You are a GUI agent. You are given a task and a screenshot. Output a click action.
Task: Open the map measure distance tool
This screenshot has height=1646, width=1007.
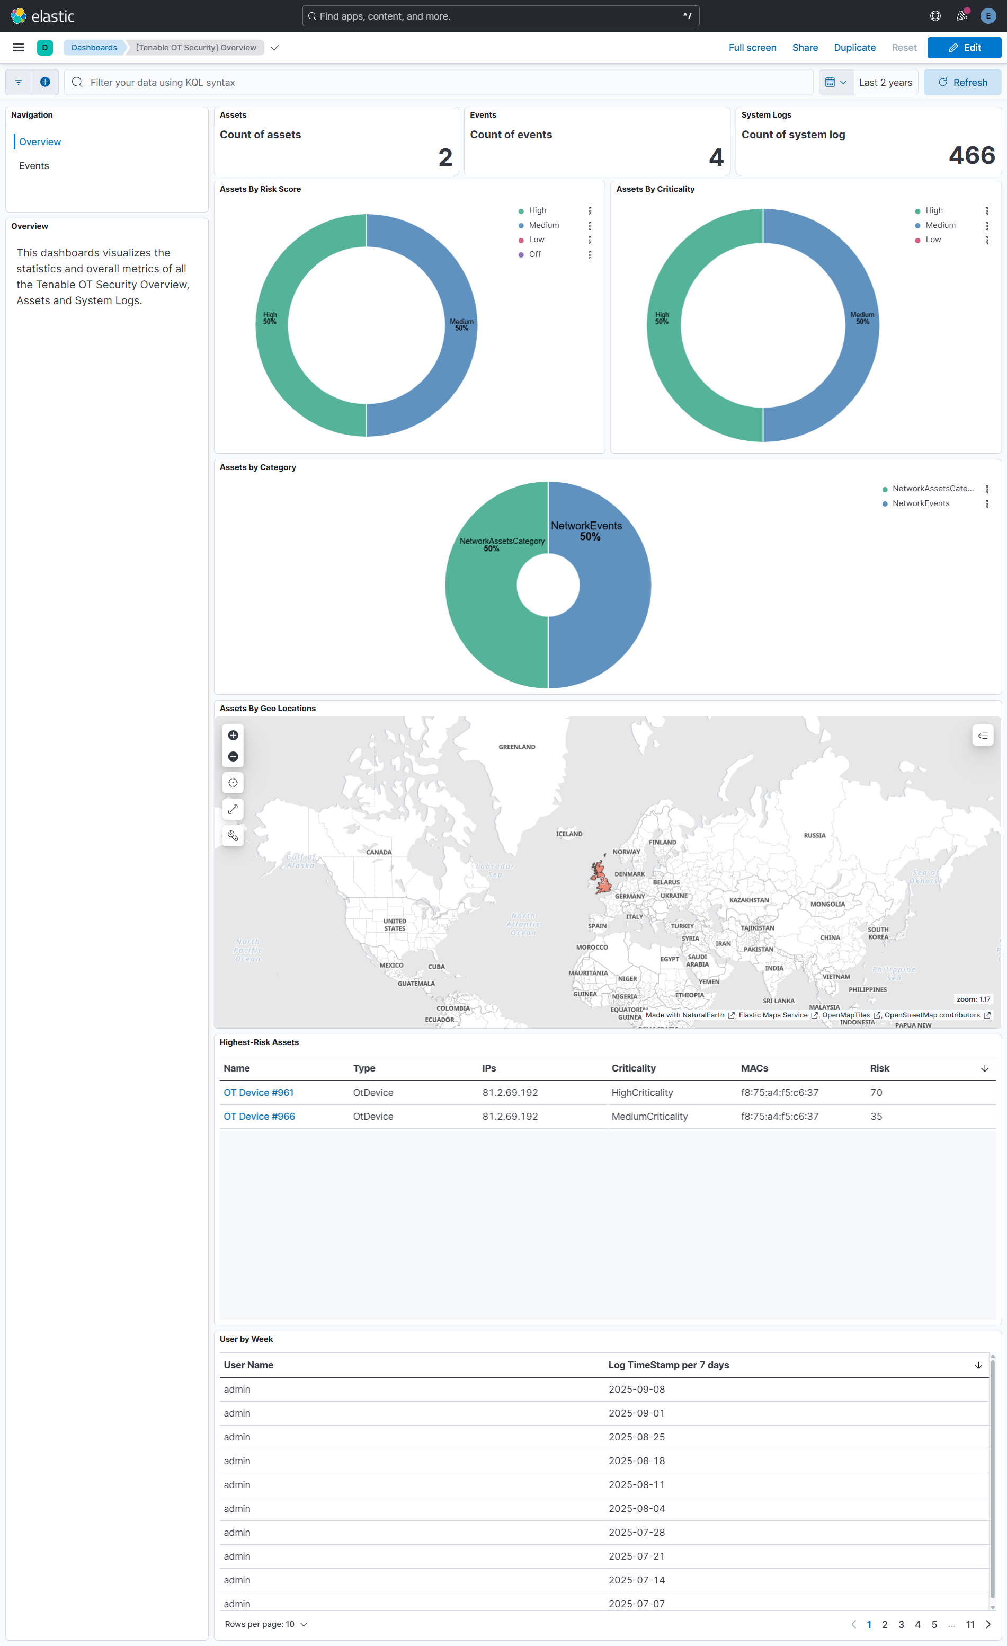click(233, 809)
